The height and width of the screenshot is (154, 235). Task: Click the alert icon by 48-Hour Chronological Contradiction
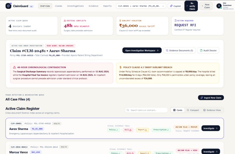14,67
